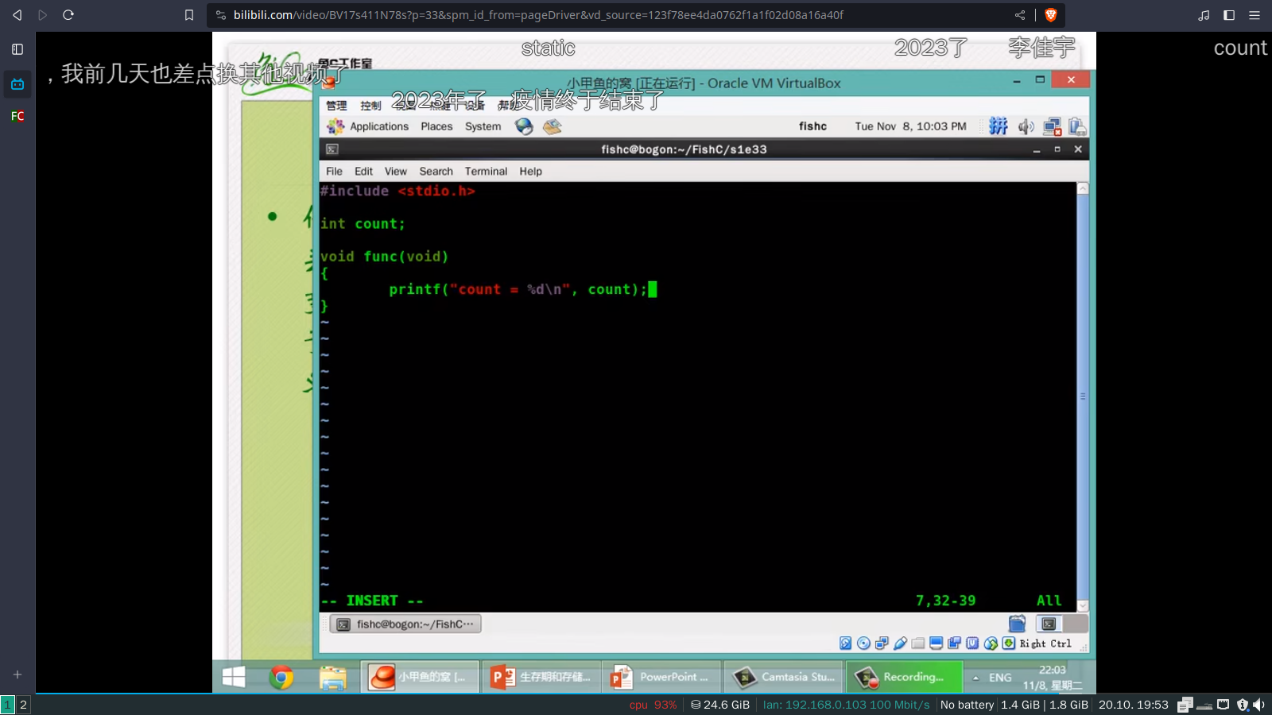Launch the web browser globe icon in panel

coord(524,126)
